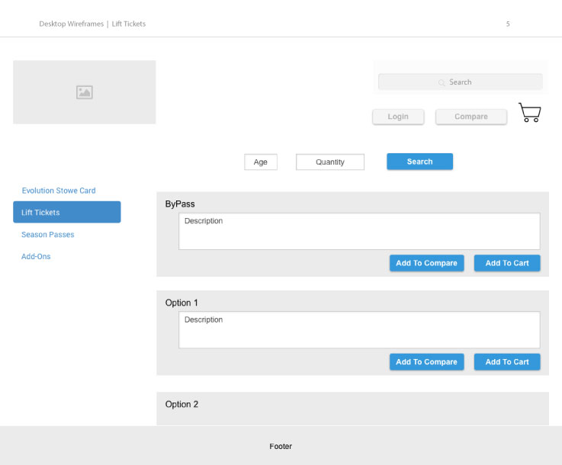Open the Quantity selector box

330,162
